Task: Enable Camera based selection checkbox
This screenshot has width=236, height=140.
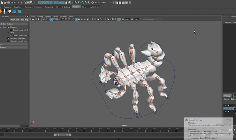Action: [11, 30]
